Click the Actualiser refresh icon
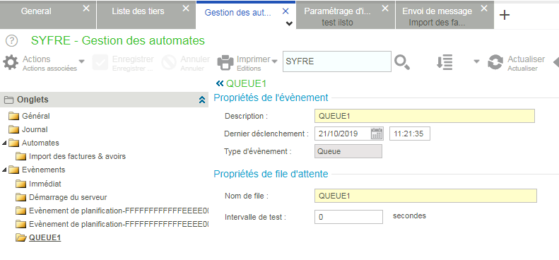The height and width of the screenshot is (260, 559). click(x=495, y=62)
